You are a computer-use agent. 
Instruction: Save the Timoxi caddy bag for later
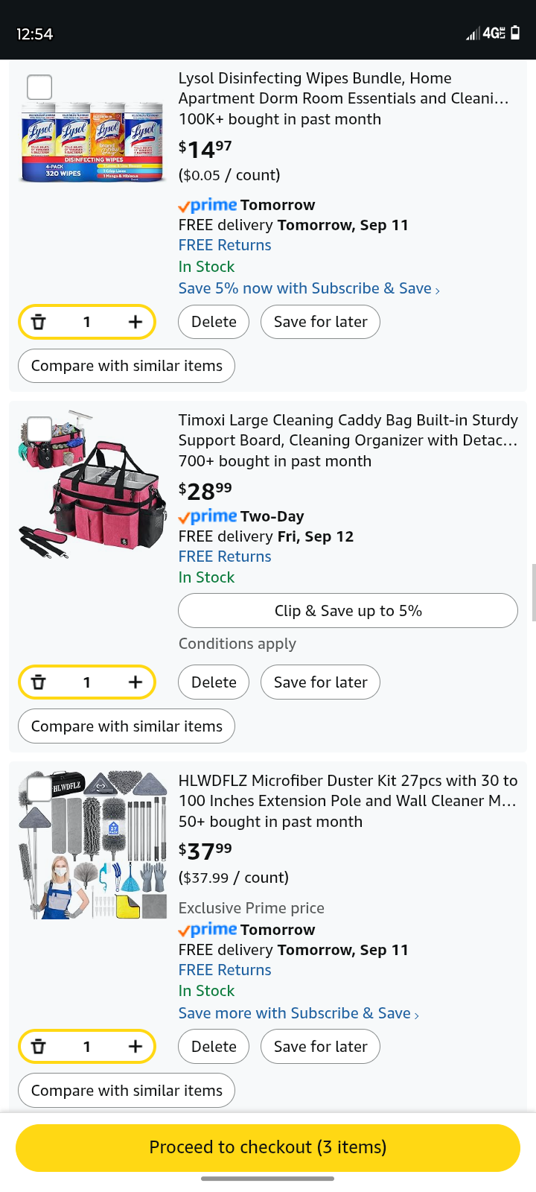pyautogui.click(x=320, y=682)
